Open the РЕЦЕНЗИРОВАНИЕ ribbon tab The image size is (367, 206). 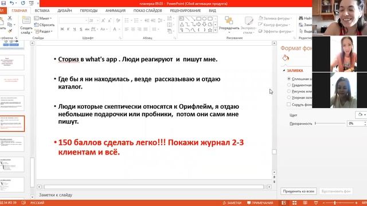click(185, 11)
